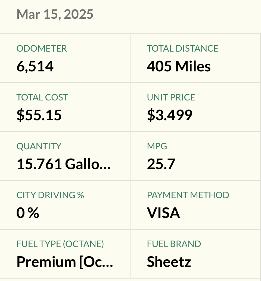Select the Fuel Brand Sheetz cell
The image size is (261, 281).
click(x=195, y=254)
